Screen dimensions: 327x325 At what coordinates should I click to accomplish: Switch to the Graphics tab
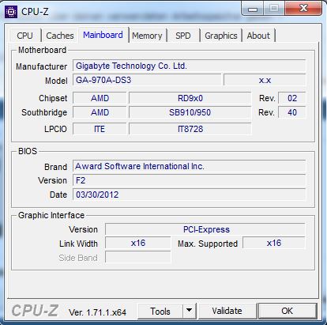[x=221, y=36]
